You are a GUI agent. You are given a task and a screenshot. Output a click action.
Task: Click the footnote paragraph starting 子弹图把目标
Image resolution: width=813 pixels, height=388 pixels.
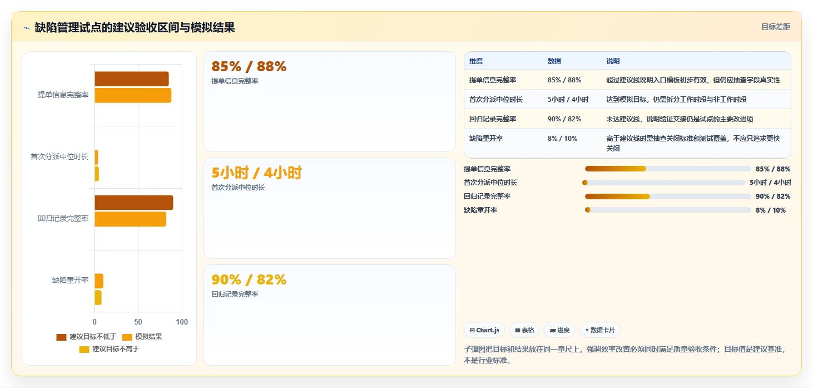(x=627, y=355)
